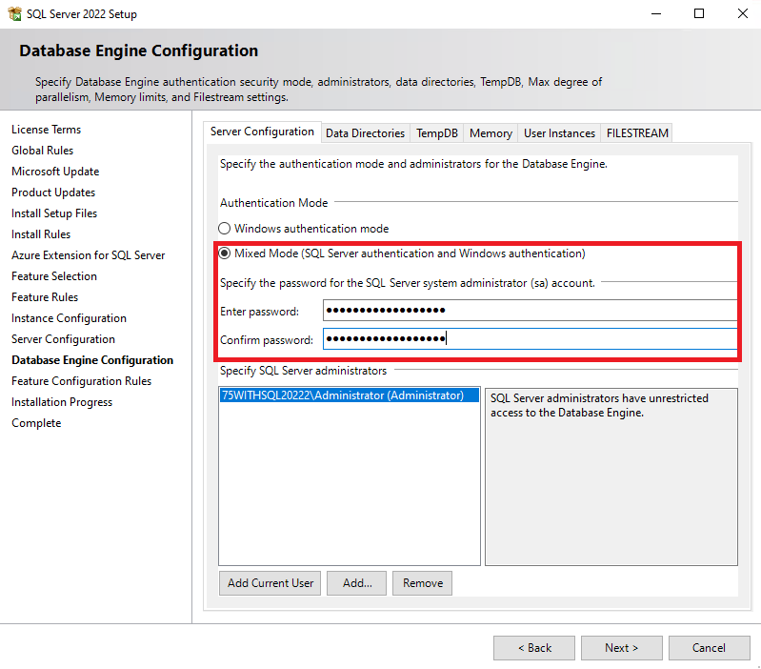Click Database Engine Configuration sidebar step
This screenshot has height=669, width=761.
pos(92,359)
